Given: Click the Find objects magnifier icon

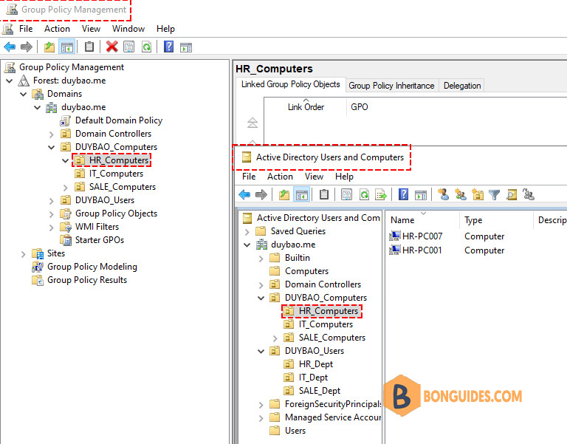Looking at the screenshot, I should point(512,195).
